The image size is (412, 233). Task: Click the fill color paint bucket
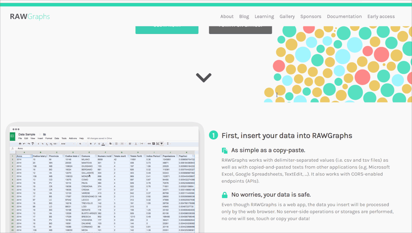[x=110, y=144]
